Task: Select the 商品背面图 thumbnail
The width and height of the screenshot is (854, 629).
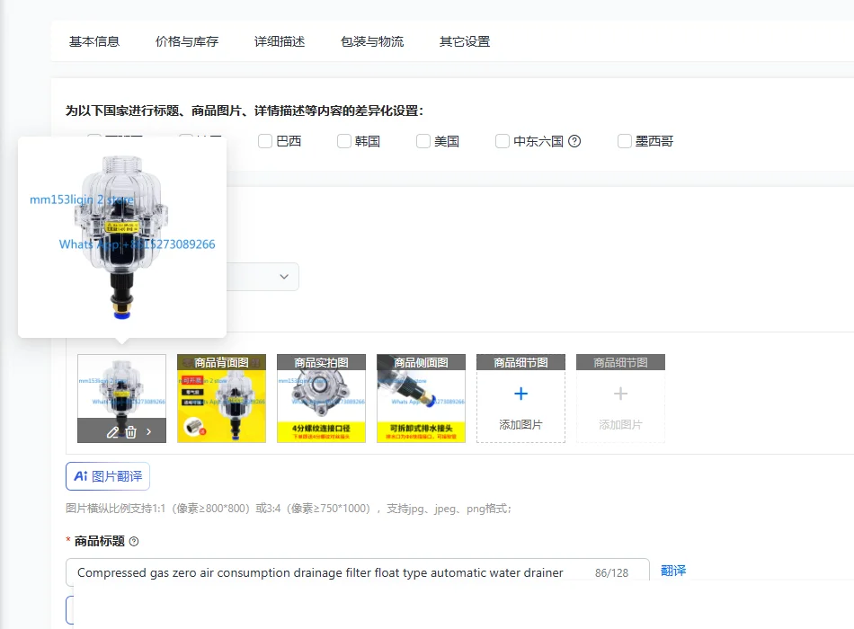Action: [x=222, y=399]
